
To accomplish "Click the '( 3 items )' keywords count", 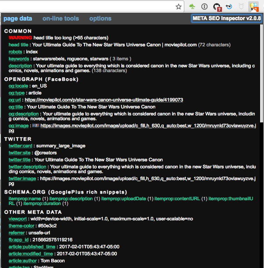I will 120,59.
